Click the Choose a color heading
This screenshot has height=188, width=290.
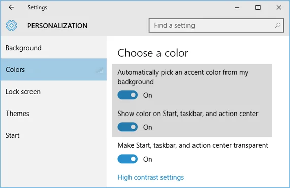coord(153,53)
